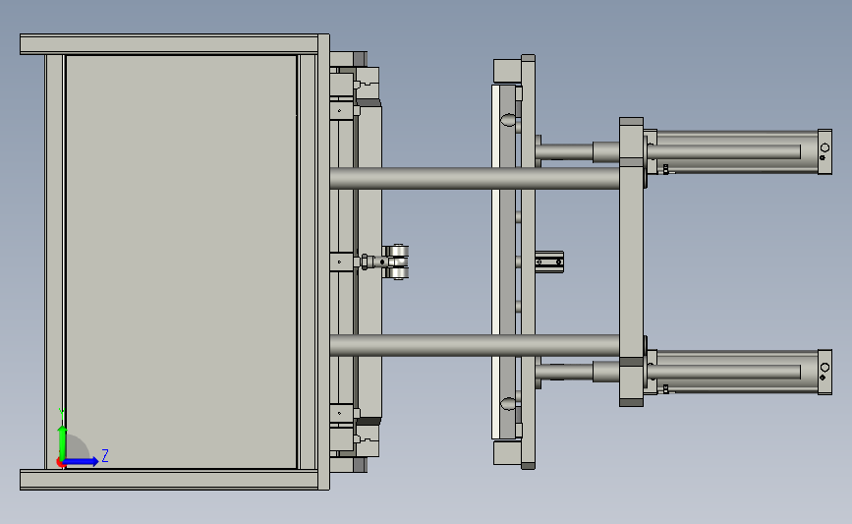Viewport: 852px width, 524px height.
Task: Select the upper cylinder end cap
Action: (824, 151)
